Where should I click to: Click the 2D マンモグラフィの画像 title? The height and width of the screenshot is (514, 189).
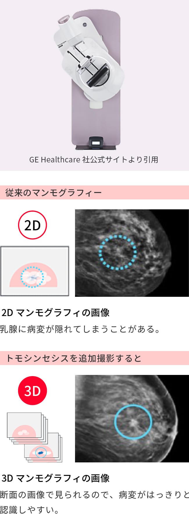click(x=56, y=313)
